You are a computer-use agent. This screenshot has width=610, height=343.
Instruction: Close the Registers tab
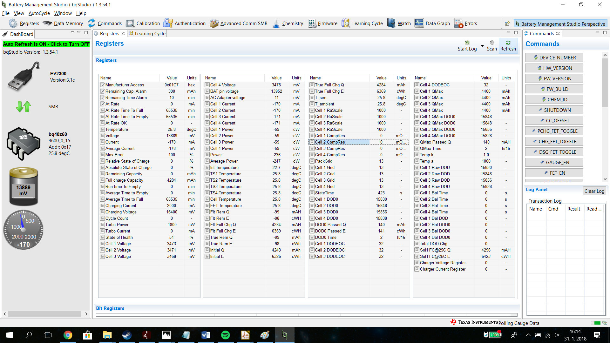click(x=123, y=33)
